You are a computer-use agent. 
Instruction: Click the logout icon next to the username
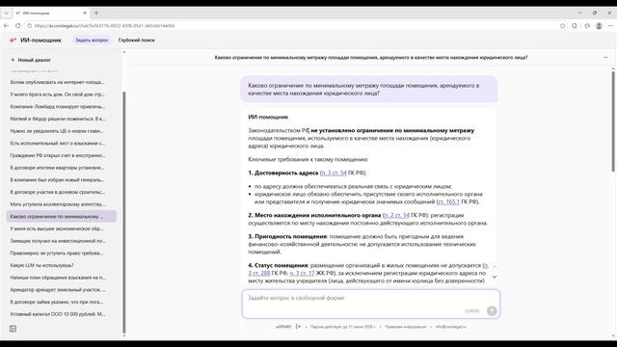(298, 327)
